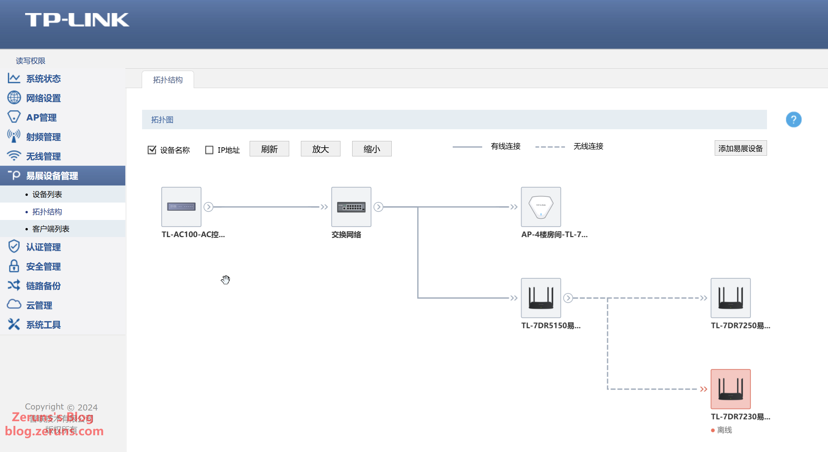The image size is (828, 452).
Task: Select the AP-4楼房间 access point icon
Action: 541,207
